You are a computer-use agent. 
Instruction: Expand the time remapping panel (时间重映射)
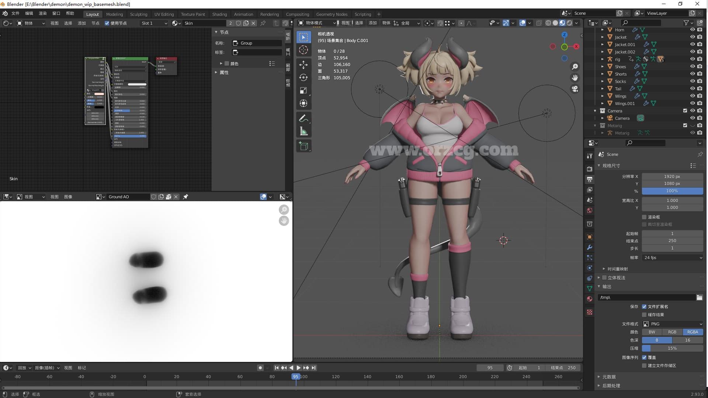point(617,269)
